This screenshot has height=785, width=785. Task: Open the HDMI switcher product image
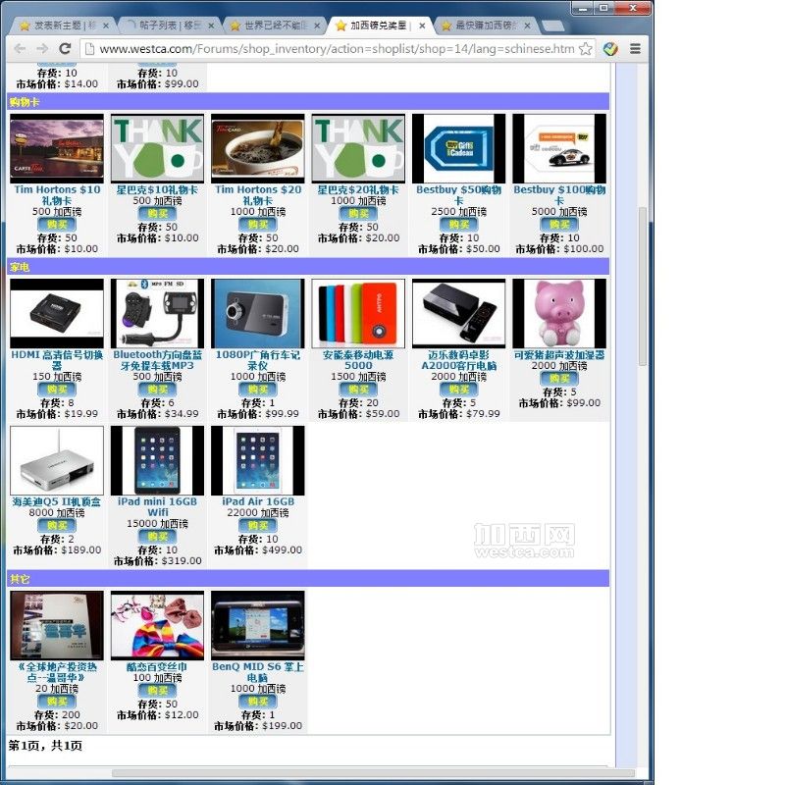[57, 313]
